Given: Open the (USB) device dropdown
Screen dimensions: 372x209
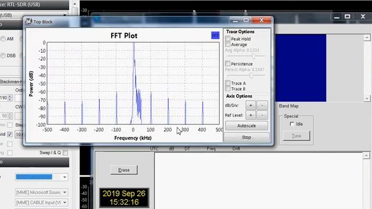Looking at the screenshot, I should (x=34, y=15).
